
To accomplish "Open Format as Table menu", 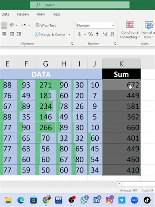I will pos(148,30).
